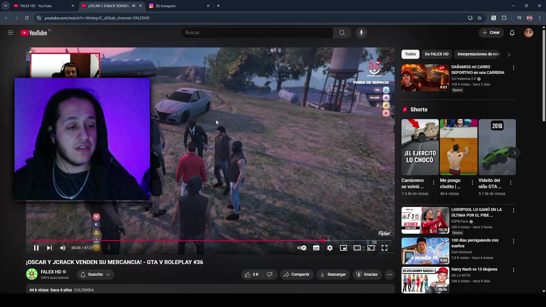
Task: Start voice search with microphone icon
Action: [x=361, y=33]
